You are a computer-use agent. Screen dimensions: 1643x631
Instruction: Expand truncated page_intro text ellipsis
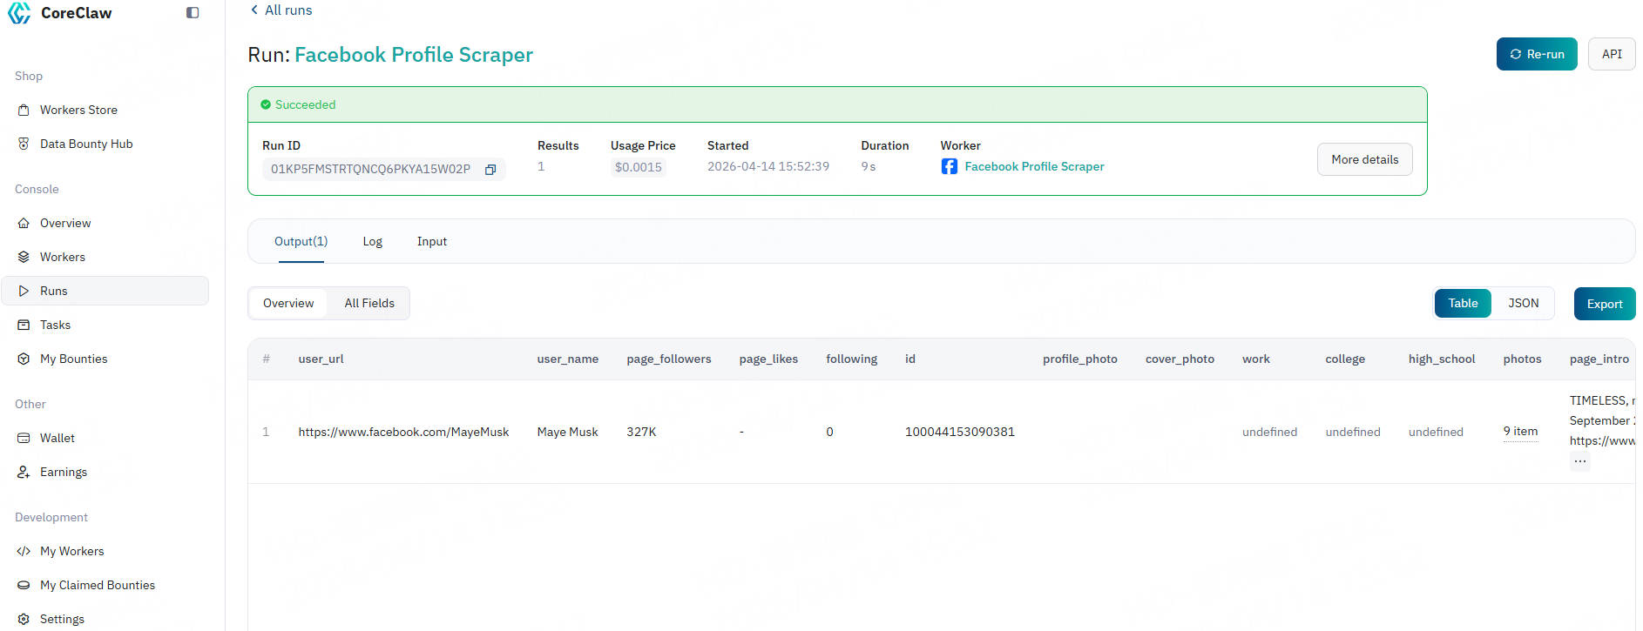(1579, 461)
